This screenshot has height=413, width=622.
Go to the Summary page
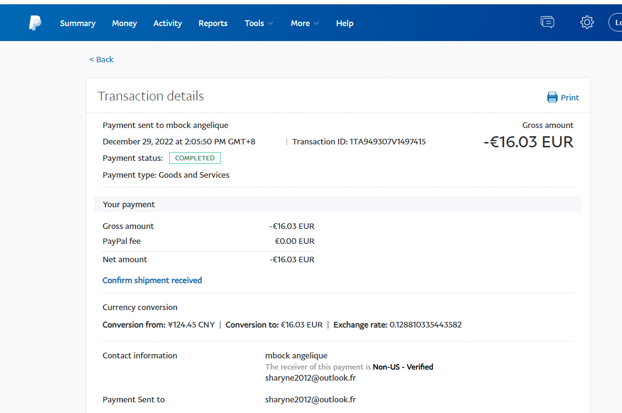(x=77, y=23)
